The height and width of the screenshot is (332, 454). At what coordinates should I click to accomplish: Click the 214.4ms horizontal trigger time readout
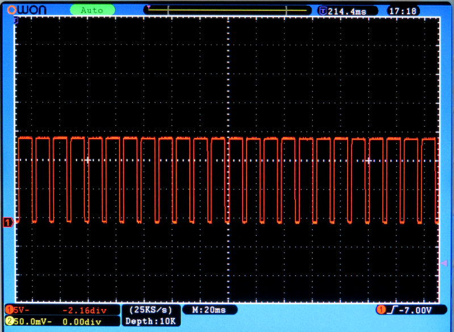tap(347, 11)
